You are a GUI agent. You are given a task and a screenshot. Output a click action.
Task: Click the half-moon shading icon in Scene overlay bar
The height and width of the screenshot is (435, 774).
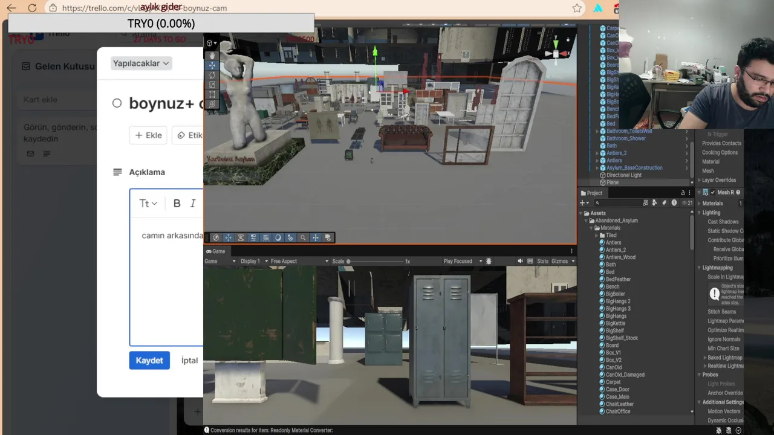tap(278, 237)
